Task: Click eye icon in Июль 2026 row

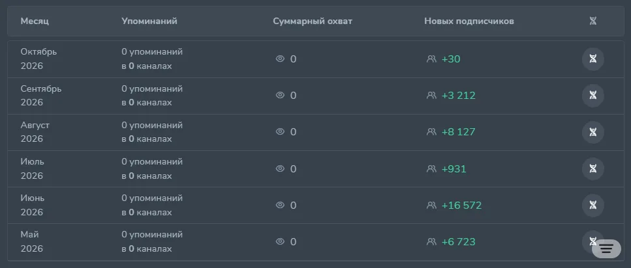Action: click(280, 168)
